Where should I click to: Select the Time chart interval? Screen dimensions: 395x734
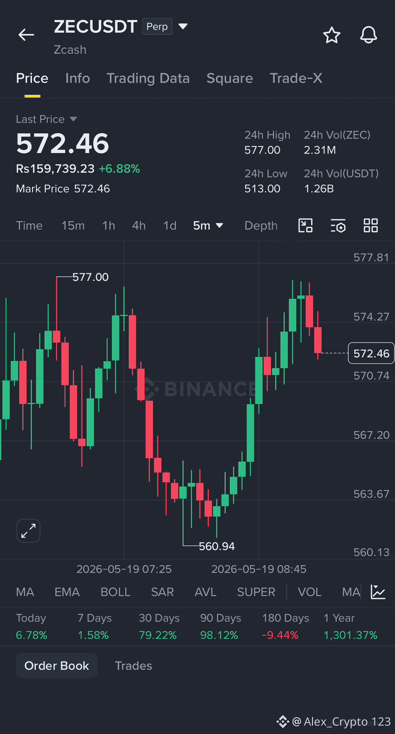pos(29,226)
